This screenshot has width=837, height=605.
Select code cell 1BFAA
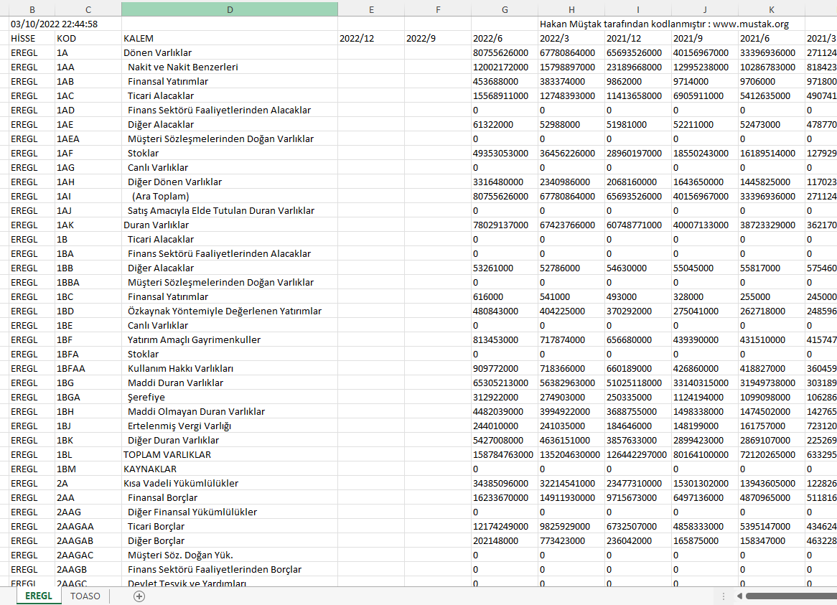tap(72, 368)
